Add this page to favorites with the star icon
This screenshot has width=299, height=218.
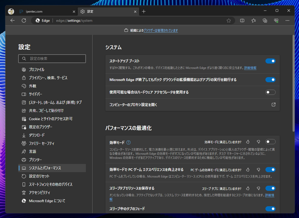click(229, 21)
